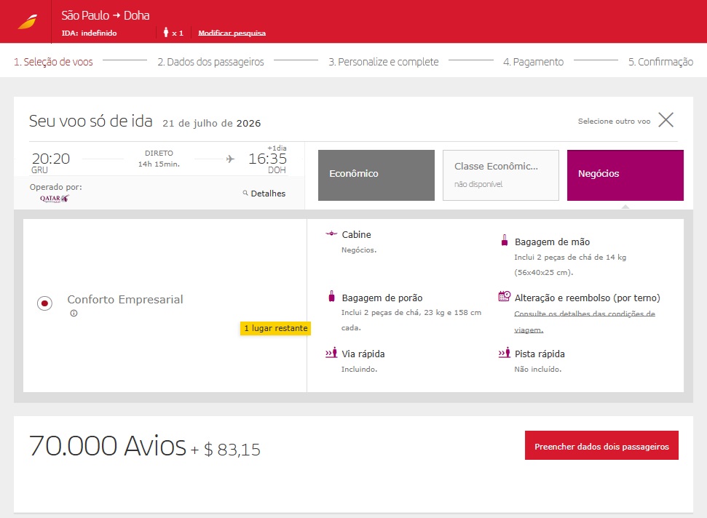Open travel conditions details link
The height and width of the screenshot is (518, 707).
[584, 321]
